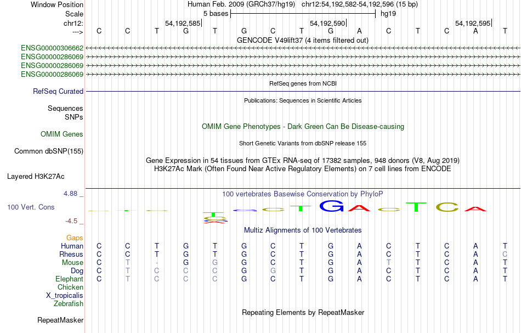Click the 54,192,585 position tick label

pyautogui.click(x=183, y=23)
